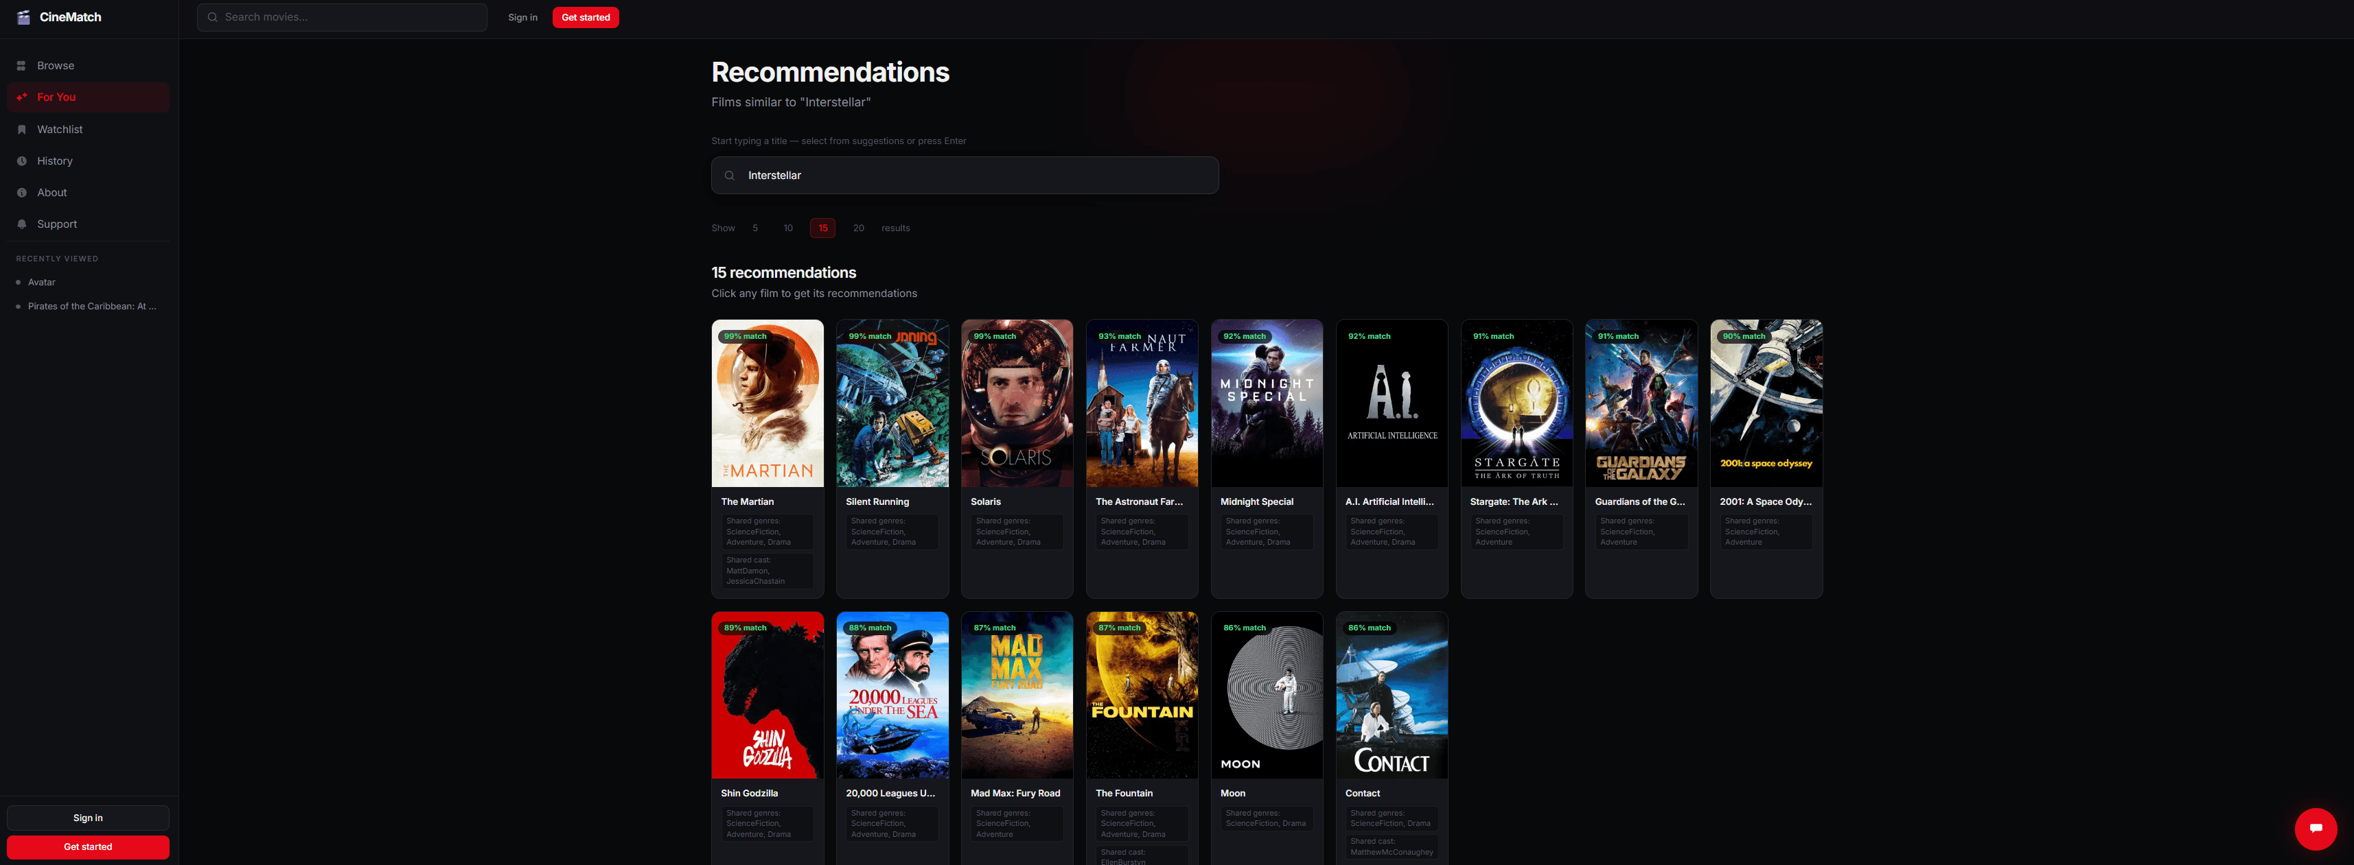Viewport: 2354px width, 865px height.
Task: Open History in sidebar
Action: tap(88, 161)
